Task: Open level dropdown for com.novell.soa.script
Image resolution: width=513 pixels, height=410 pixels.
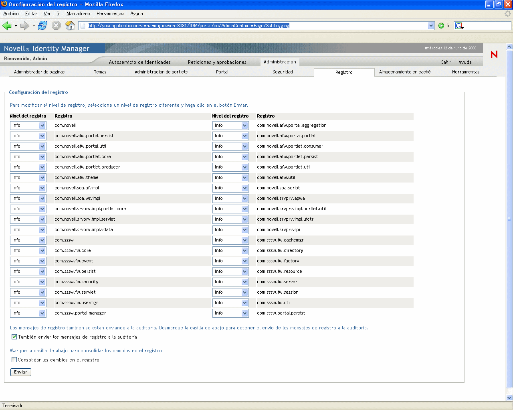Action: 230,188
